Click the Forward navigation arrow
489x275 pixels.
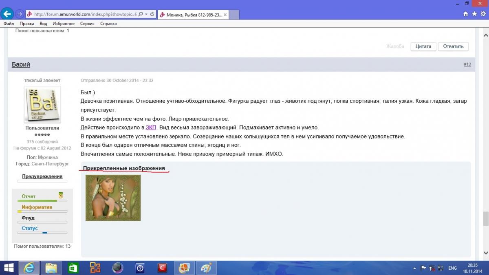click(19, 14)
